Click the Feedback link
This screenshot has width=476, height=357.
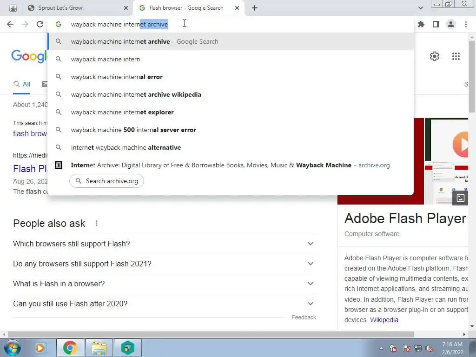click(x=304, y=317)
